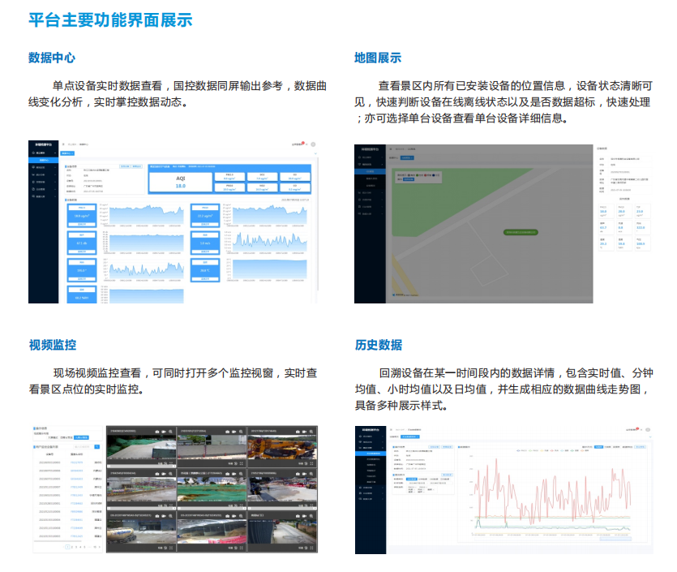Go to page 1 in device list pagination
677x572 pixels.
tap(67, 547)
